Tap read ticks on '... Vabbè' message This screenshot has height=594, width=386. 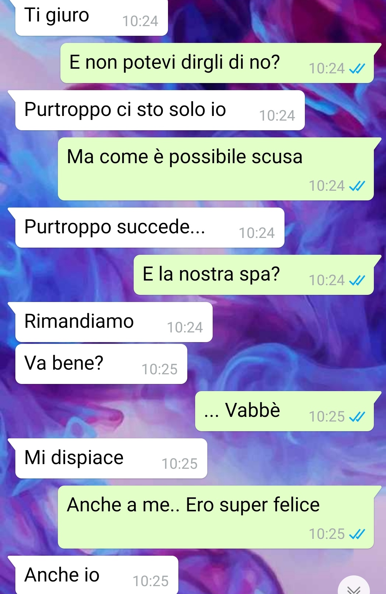357,417
